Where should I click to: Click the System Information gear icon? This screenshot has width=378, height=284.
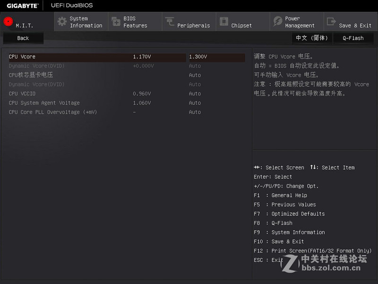coord(62,21)
